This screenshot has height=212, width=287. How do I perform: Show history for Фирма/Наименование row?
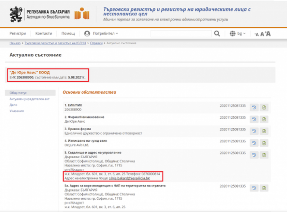(254, 119)
